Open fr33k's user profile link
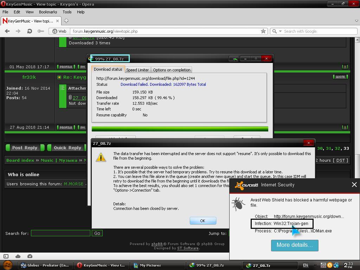360x270 pixels. [29, 77]
